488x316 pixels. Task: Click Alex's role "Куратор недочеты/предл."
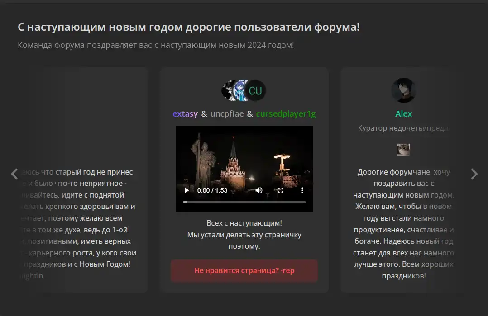point(403,128)
